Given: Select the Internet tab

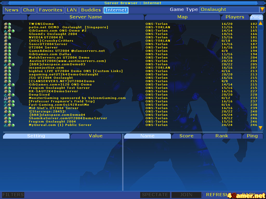Looking at the screenshot, I should 116,10.
